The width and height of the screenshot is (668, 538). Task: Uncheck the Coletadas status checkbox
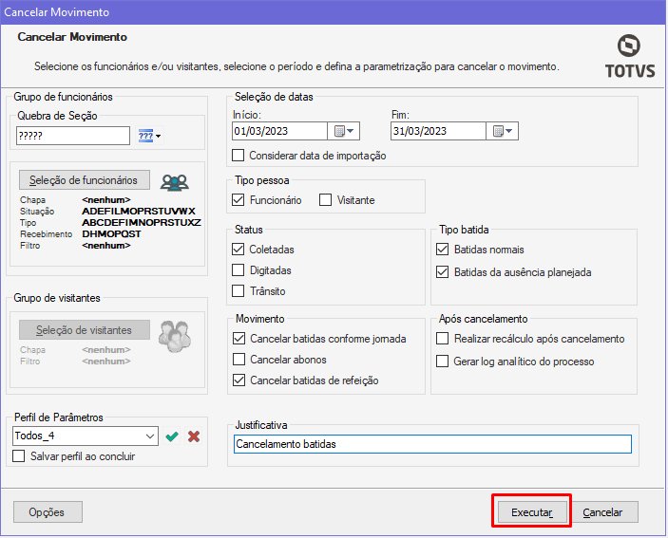(x=239, y=250)
